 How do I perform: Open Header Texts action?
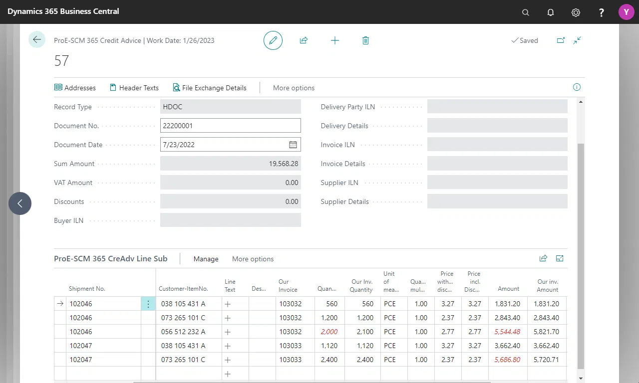[134, 88]
